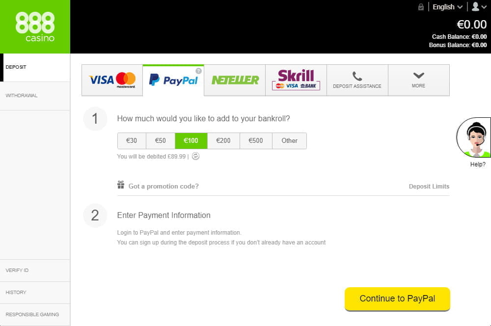This screenshot has width=491, height=326.
Task: Open Deposit Assistance phone icon
Action: click(357, 76)
